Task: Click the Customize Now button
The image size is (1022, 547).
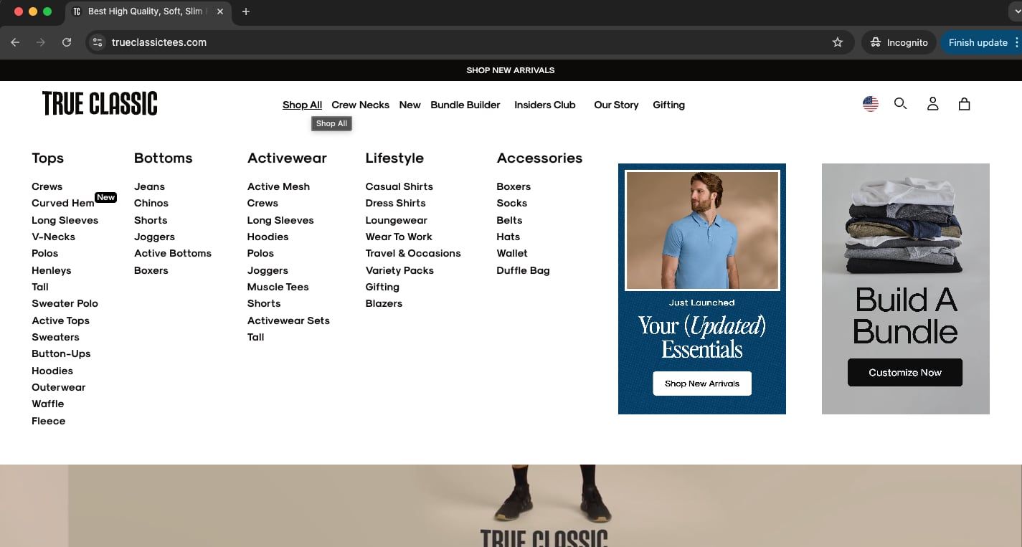Action: point(905,373)
